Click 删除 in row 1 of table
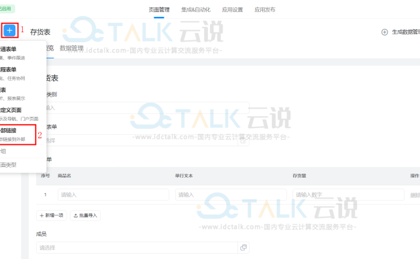Viewport: 420px width, 259px height. [x=415, y=195]
